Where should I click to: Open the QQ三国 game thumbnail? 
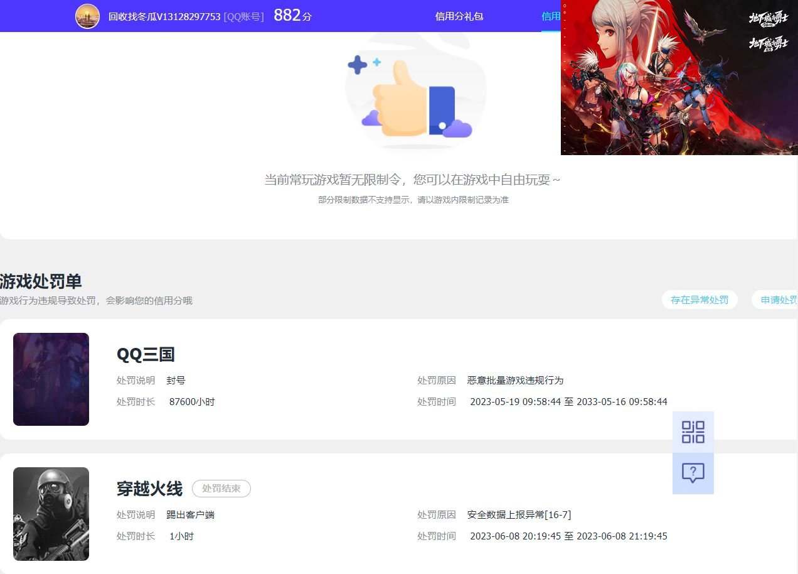[51, 379]
